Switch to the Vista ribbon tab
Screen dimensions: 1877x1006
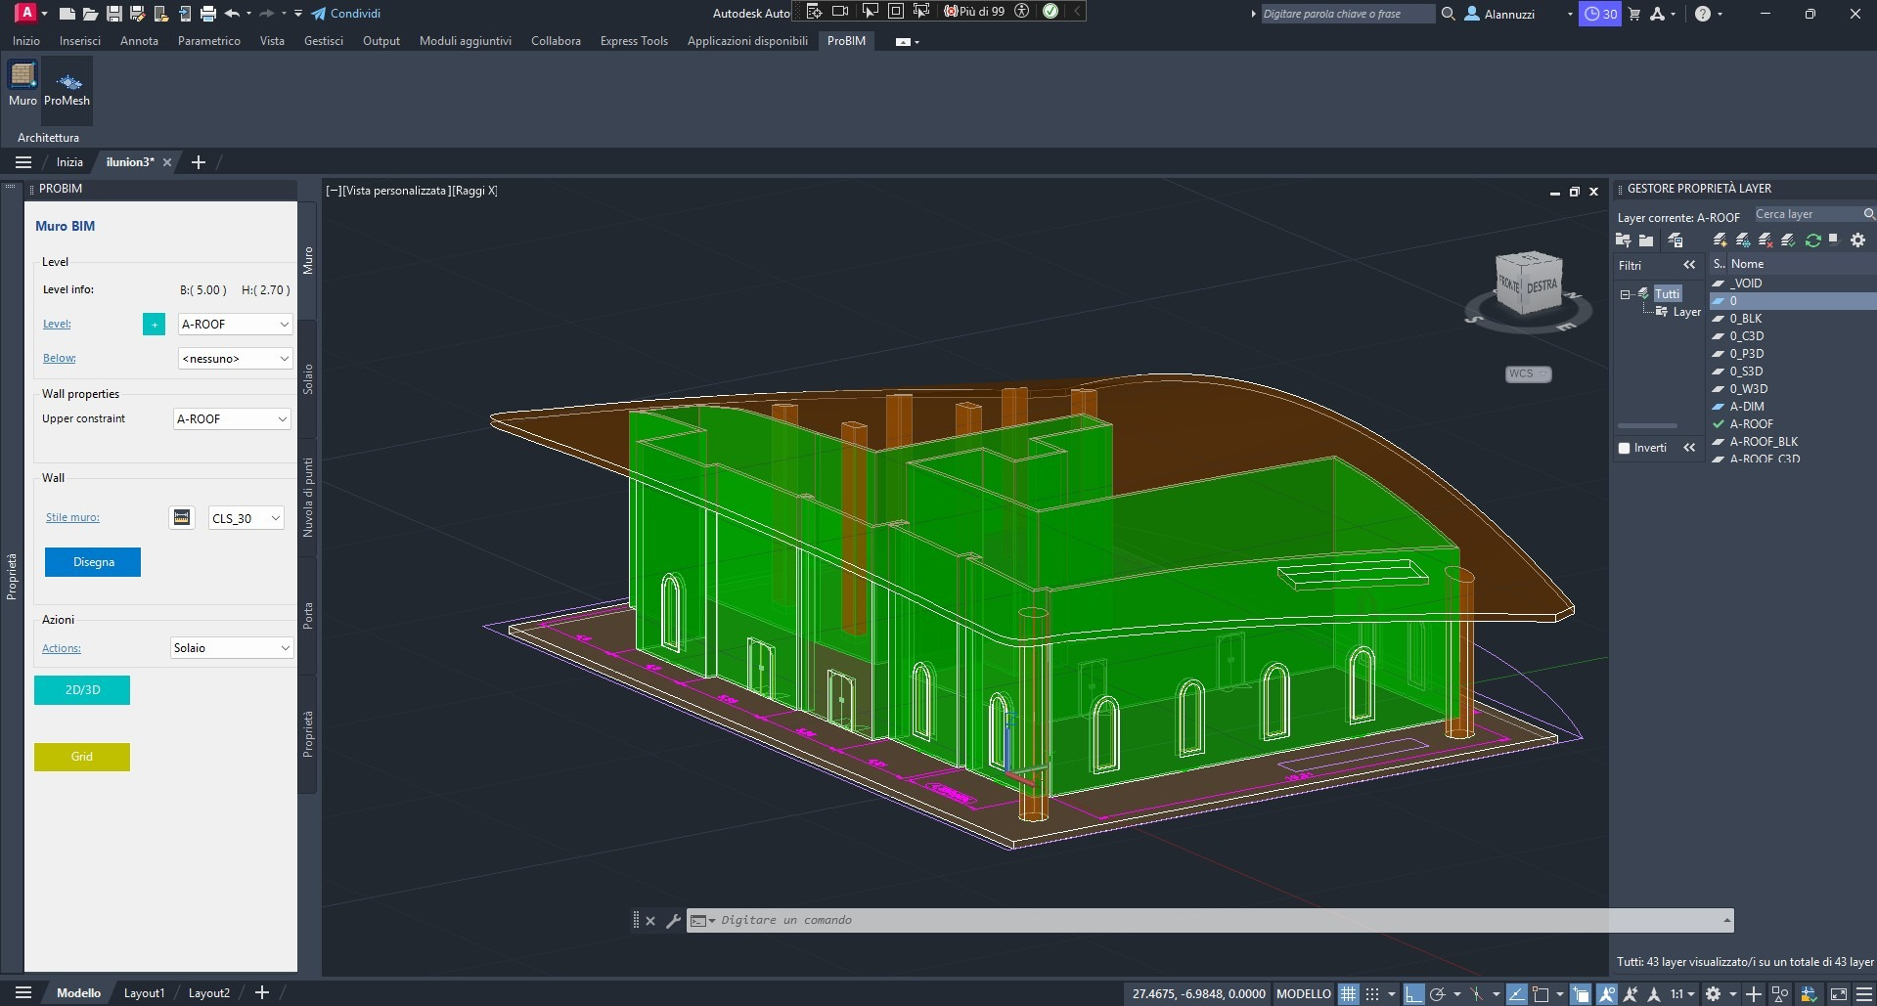[x=272, y=41]
